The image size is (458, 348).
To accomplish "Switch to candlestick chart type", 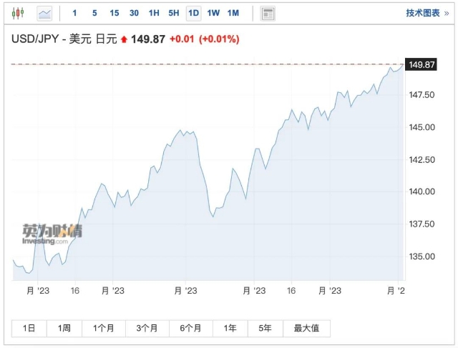I will (x=18, y=13).
